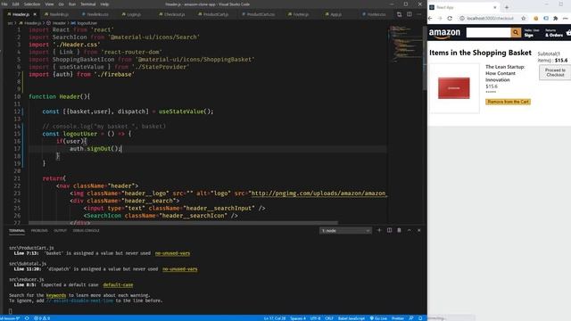Screen dimensions: 571x321
Task: Close the terminal panel
Action: coord(418,230)
